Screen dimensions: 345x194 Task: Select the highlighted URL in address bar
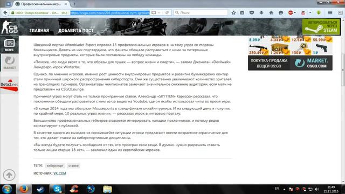click(x=110, y=13)
